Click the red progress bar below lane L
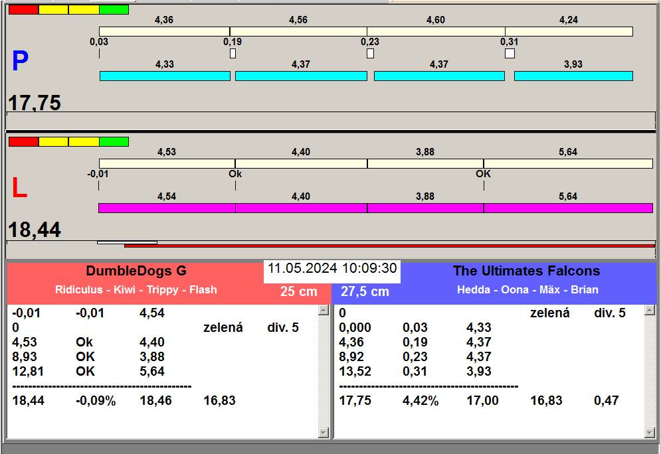The width and height of the screenshot is (661, 454). [389, 246]
